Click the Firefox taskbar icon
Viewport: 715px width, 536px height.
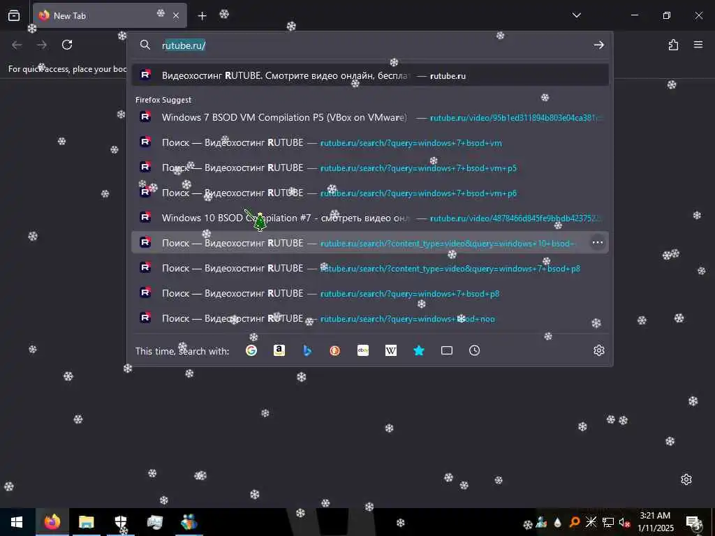52,522
